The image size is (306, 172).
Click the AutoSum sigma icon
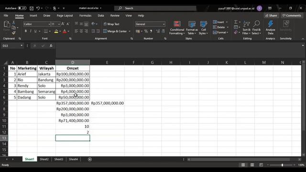point(236,22)
